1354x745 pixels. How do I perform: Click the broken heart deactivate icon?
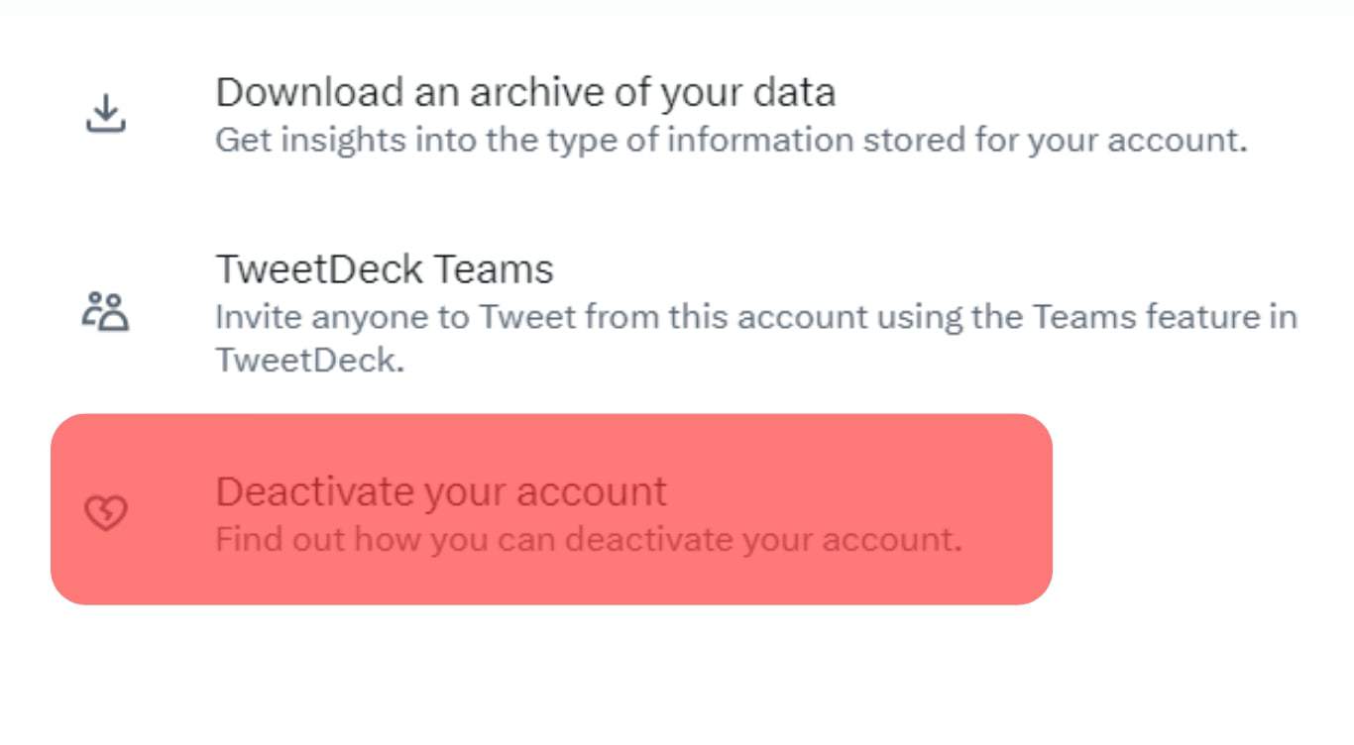click(x=105, y=513)
